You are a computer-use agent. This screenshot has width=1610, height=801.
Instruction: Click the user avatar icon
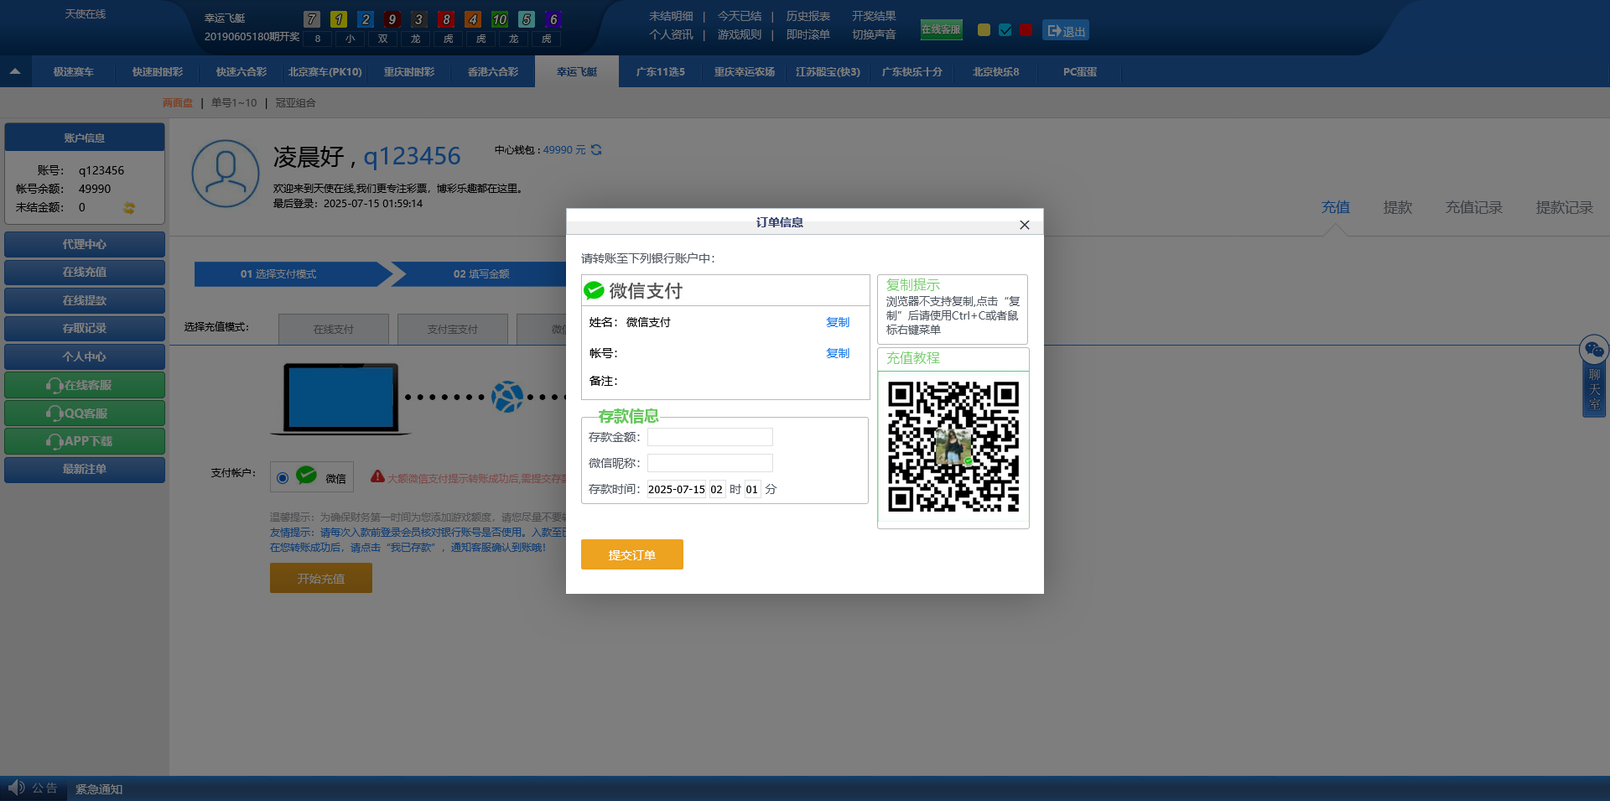click(226, 174)
